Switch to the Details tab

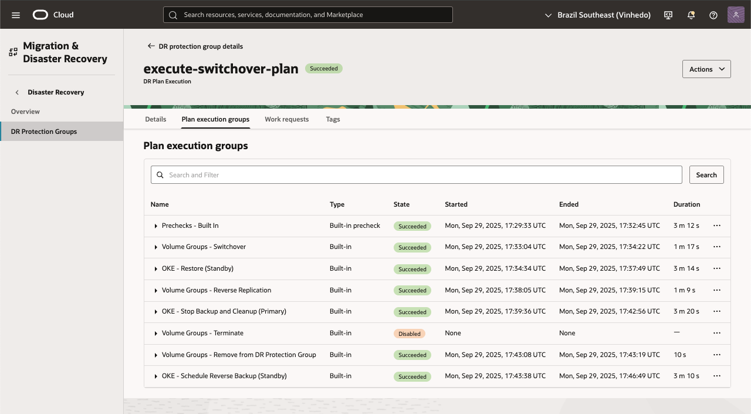[x=155, y=119]
